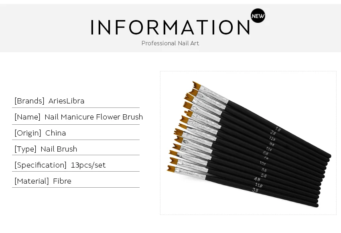Click the black NEW badge
Image resolution: width=341 pixels, height=233 pixels.
coord(258,16)
